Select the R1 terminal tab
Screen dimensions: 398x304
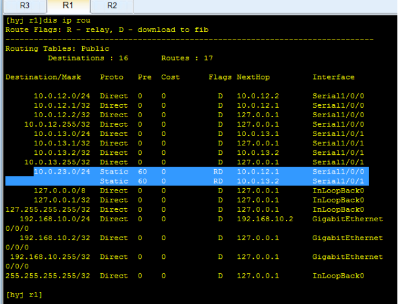pos(68,6)
